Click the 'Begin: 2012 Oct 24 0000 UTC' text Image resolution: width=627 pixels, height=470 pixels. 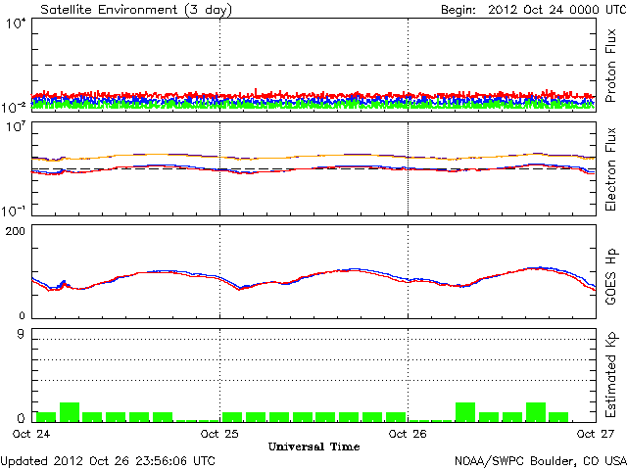click(x=533, y=10)
